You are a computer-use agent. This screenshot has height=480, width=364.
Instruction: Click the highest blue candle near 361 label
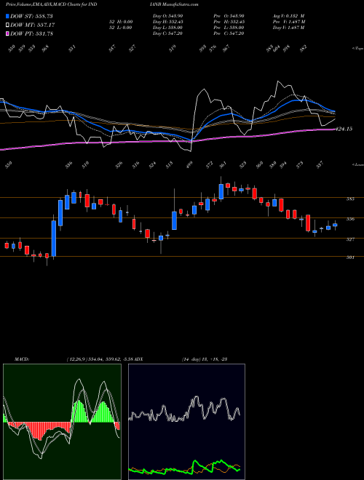coord(221,191)
